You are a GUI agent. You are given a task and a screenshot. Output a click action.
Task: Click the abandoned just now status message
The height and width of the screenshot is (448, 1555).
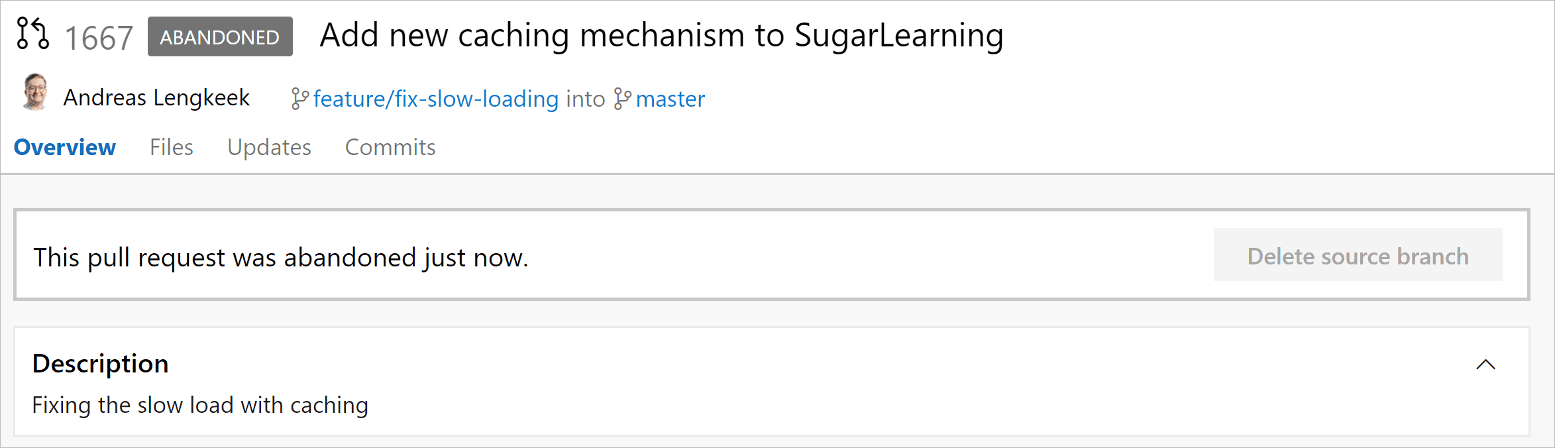click(281, 257)
